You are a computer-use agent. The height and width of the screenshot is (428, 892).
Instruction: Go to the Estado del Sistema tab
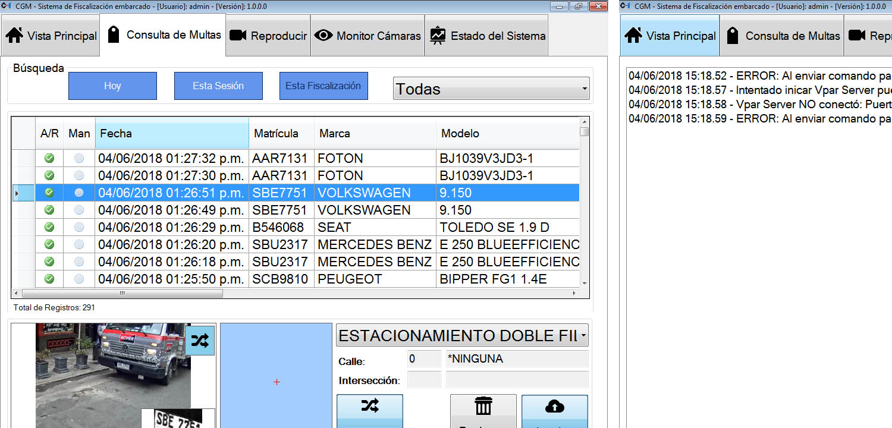point(486,36)
